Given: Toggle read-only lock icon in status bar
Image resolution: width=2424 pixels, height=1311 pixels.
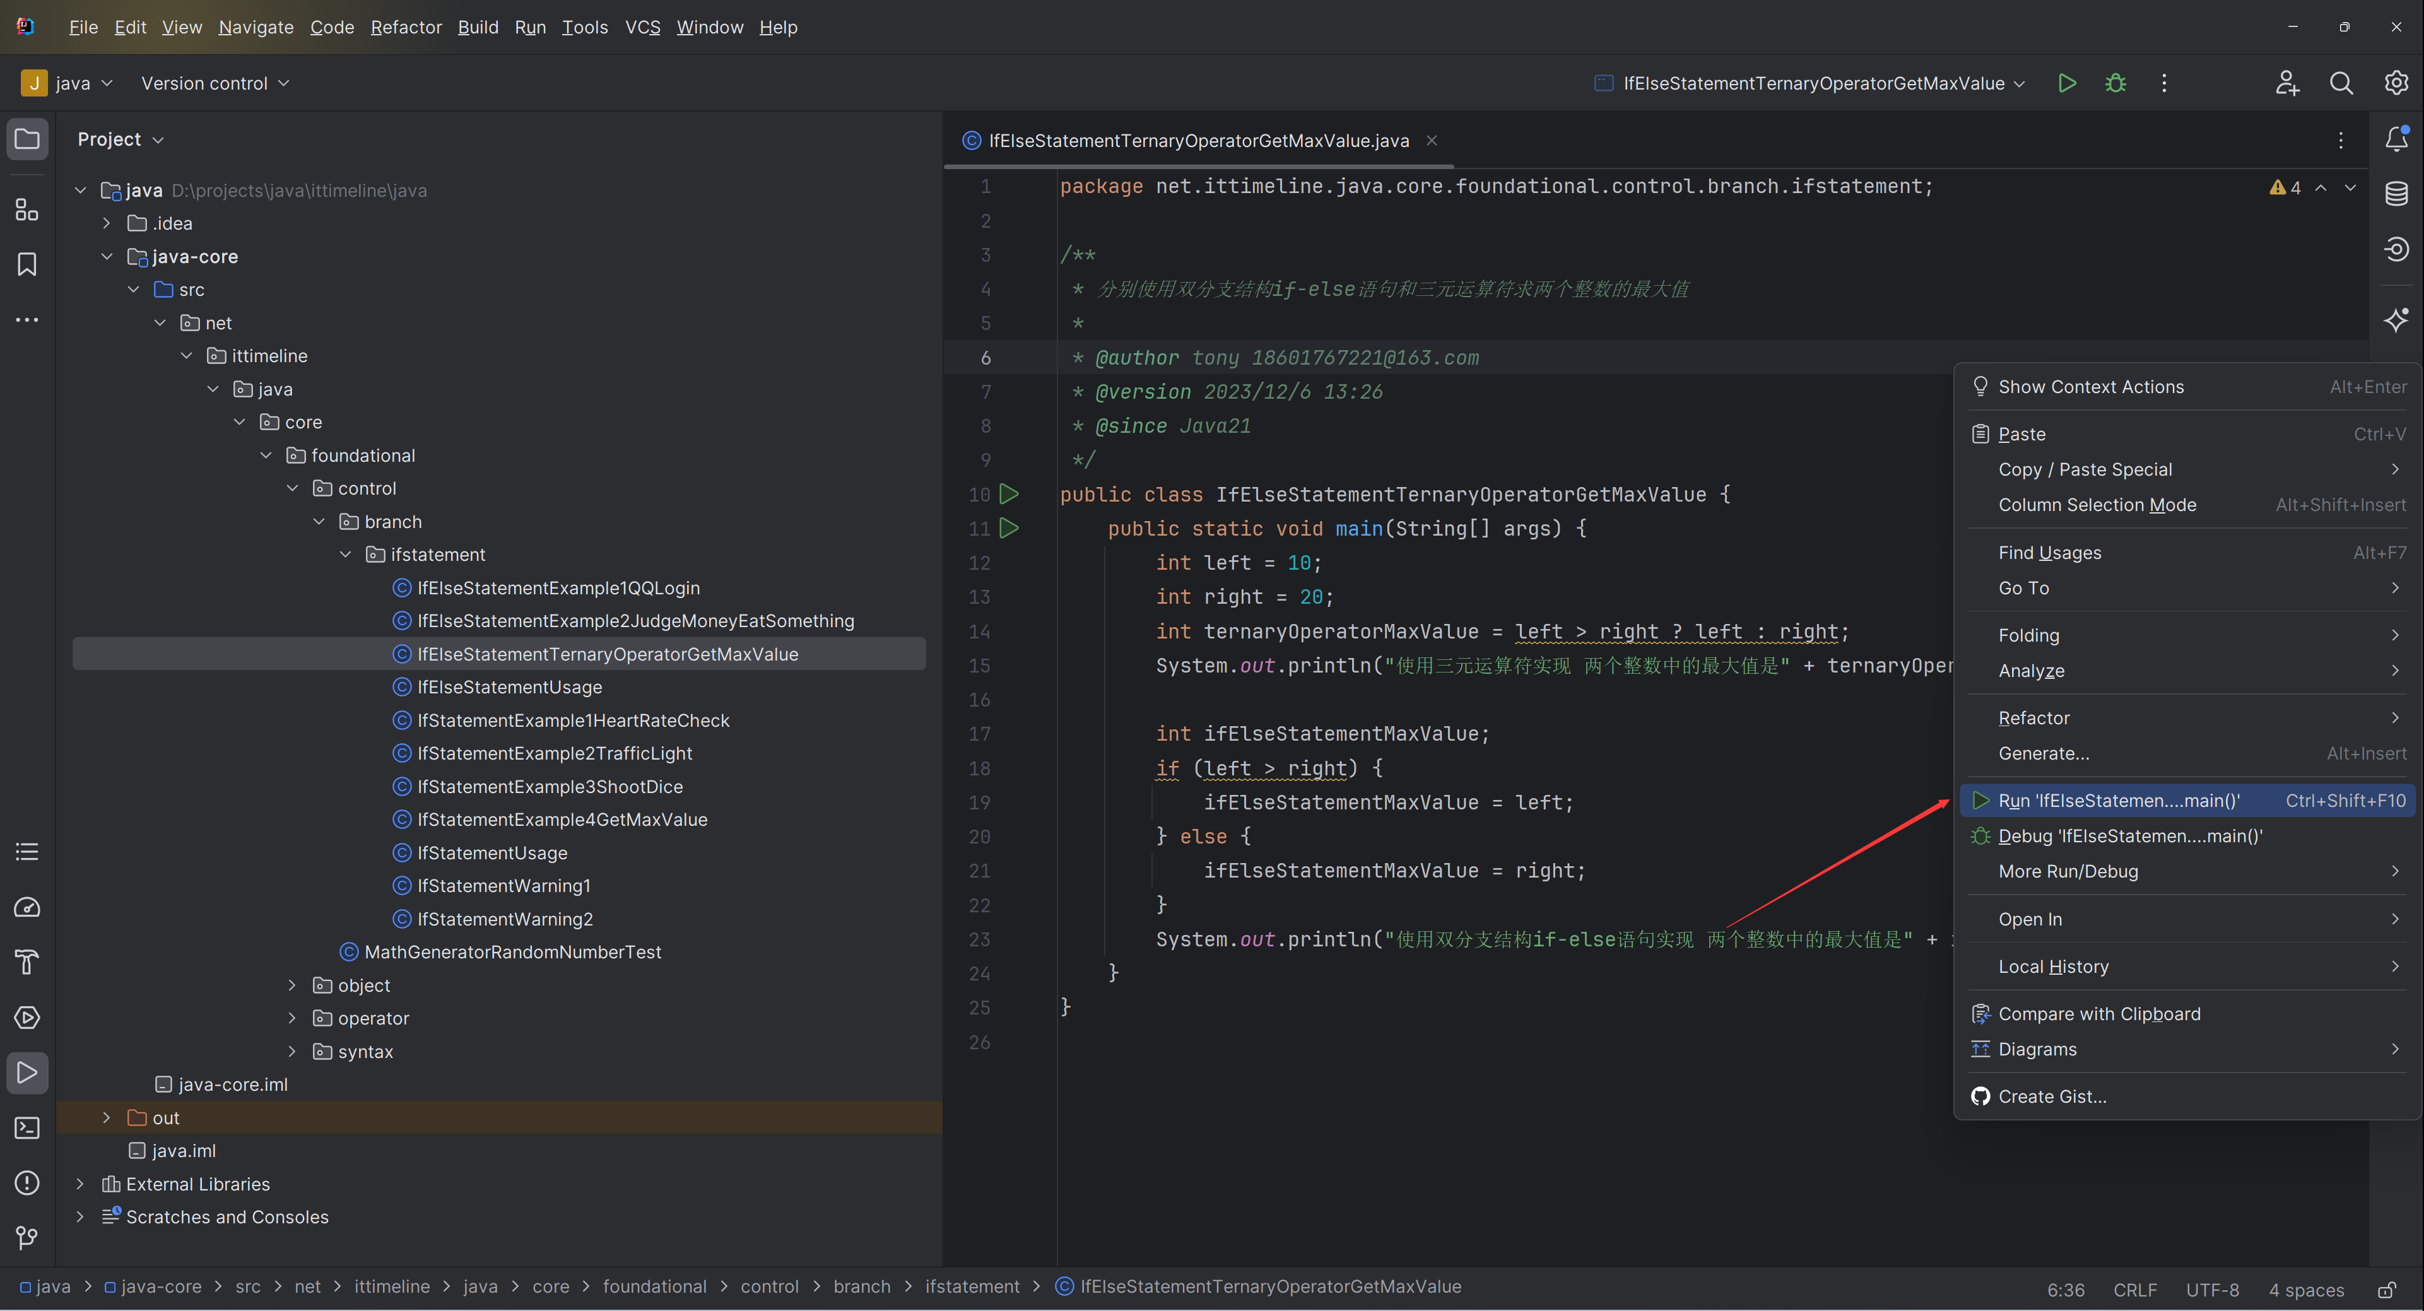Looking at the screenshot, I should pyautogui.click(x=2387, y=1290).
